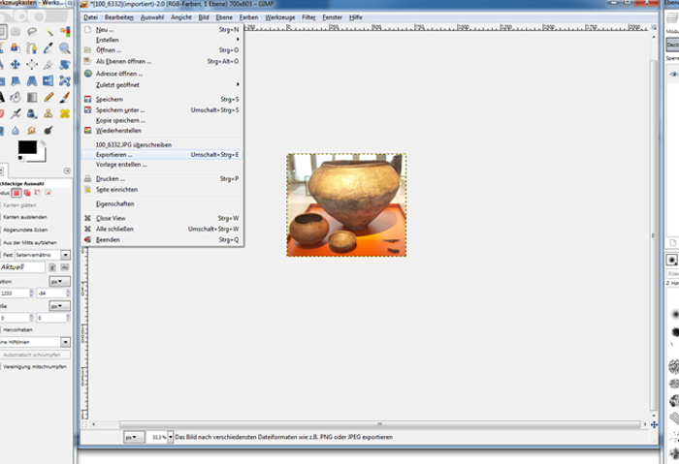Click Exportieren... in the Datei menu
This screenshot has height=464, width=679.
pyautogui.click(x=114, y=155)
